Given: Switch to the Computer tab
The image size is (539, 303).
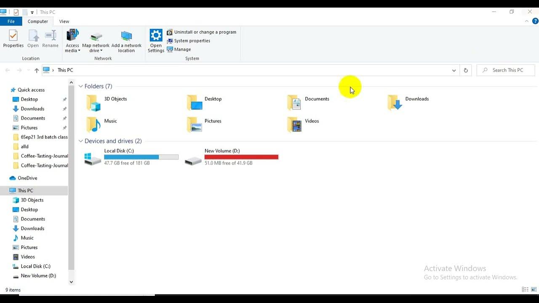Looking at the screenshot, I should point(38,21).
